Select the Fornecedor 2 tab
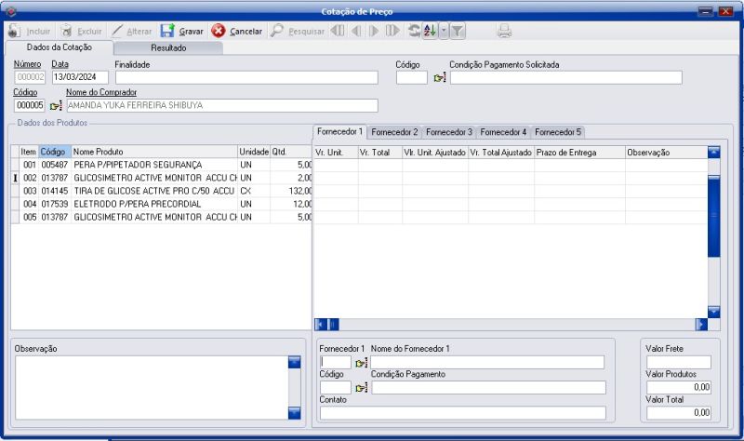Screen dimensions: 744x441 click(394, 132)
